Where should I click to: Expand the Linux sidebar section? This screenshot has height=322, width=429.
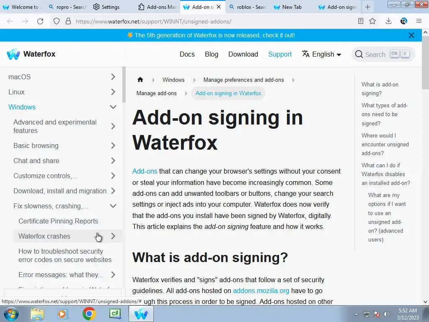tap(113, 92)
